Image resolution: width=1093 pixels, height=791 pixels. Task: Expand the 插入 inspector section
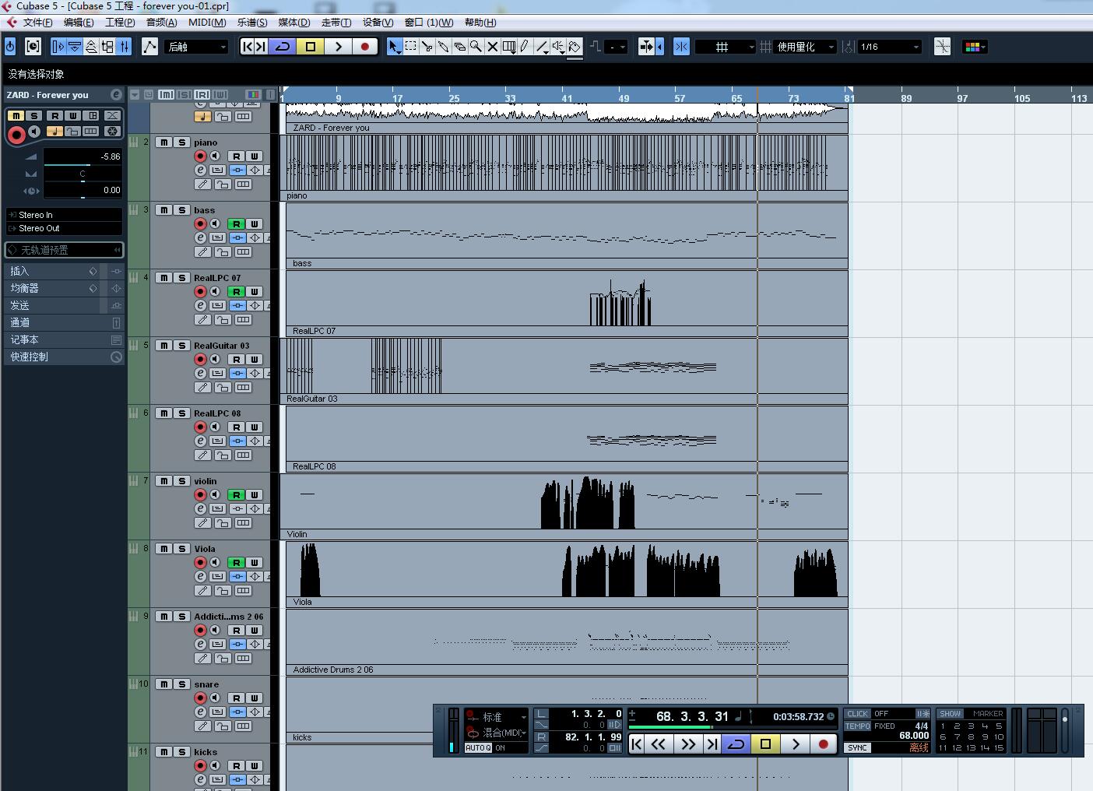pyautogui.click(x=62, y=271)
